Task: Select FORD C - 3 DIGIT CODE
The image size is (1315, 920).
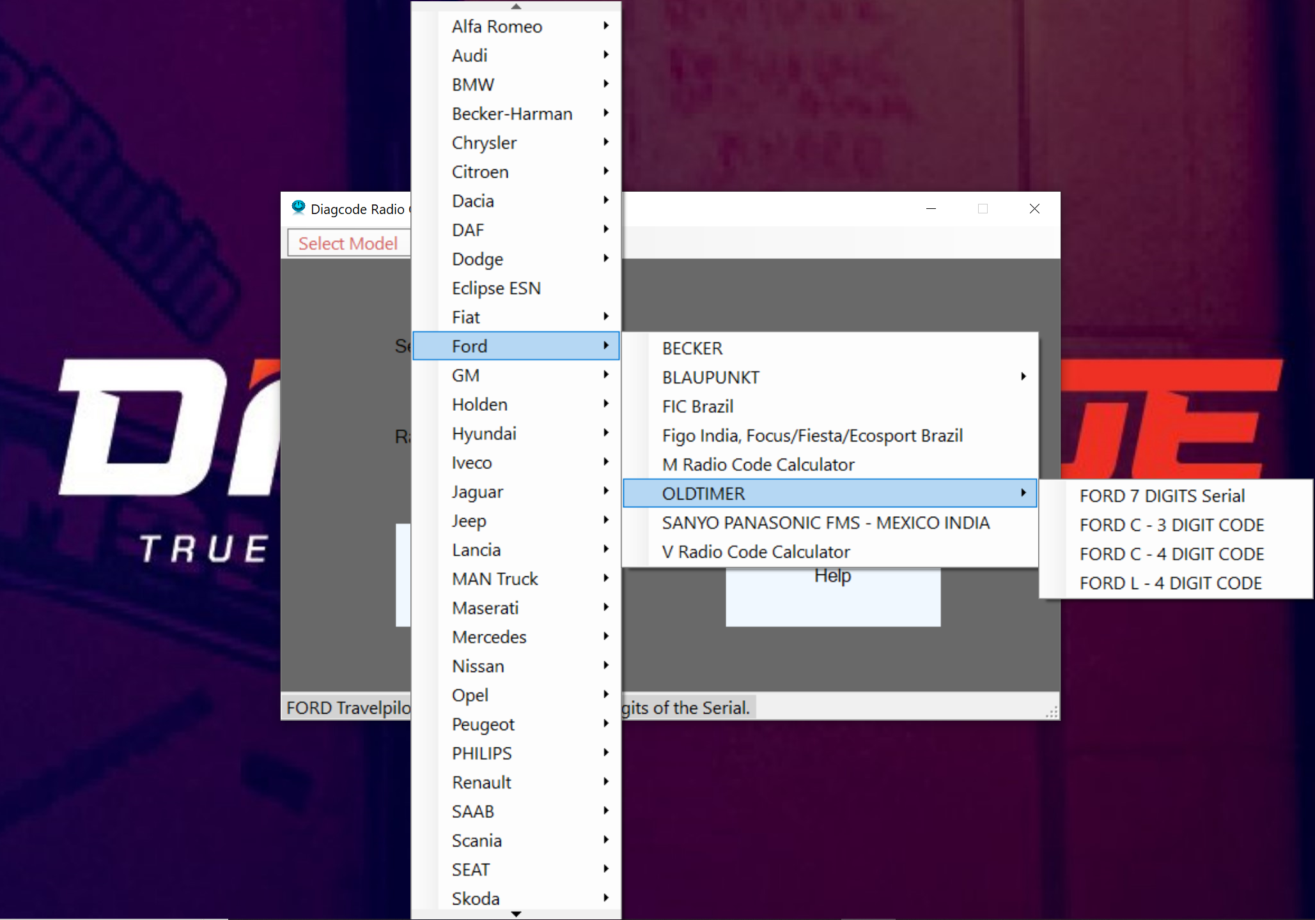Action: [x=1176, y=525]
